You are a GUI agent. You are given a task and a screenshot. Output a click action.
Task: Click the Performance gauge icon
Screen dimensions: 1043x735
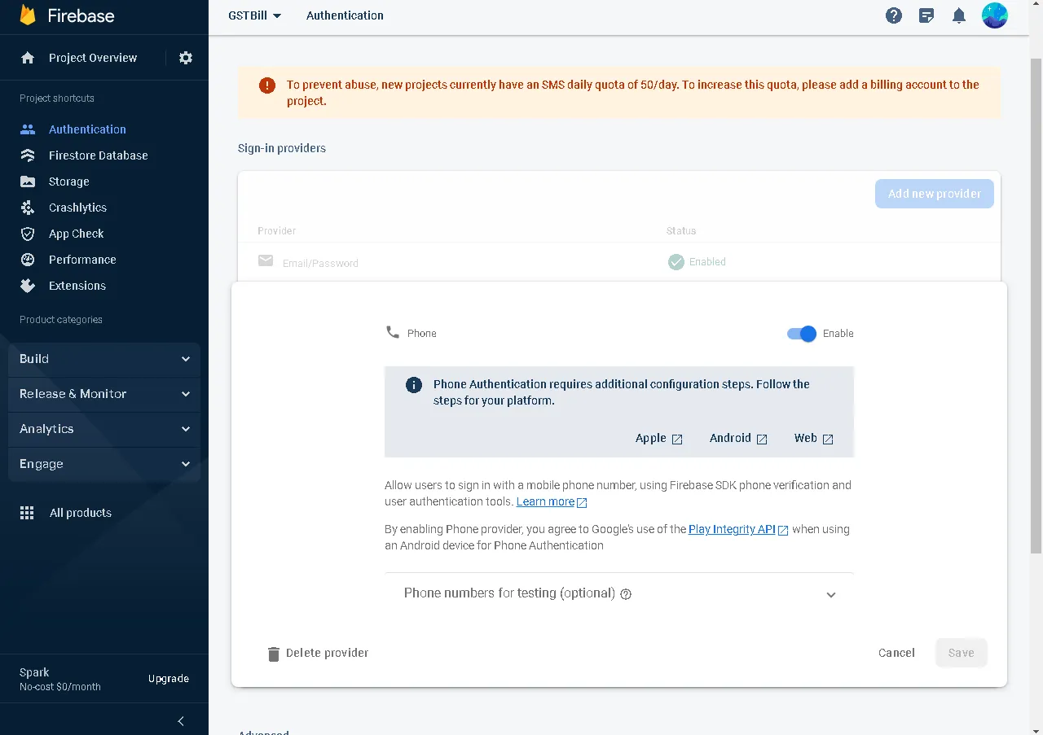click(28, 260)
